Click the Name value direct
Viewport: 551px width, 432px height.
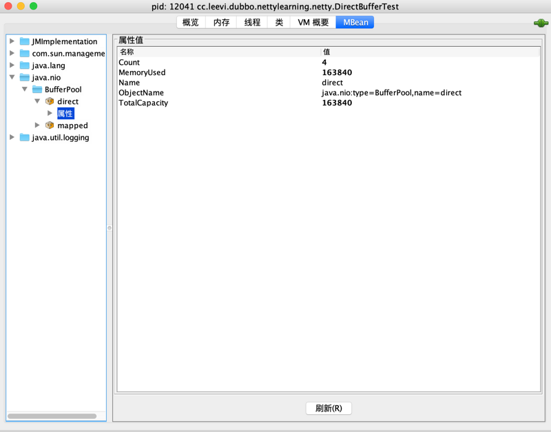[332, 83]
